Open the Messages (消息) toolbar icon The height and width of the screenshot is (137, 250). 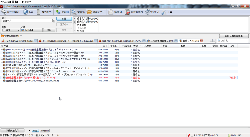pyautogui.click(x=111, y=12)
